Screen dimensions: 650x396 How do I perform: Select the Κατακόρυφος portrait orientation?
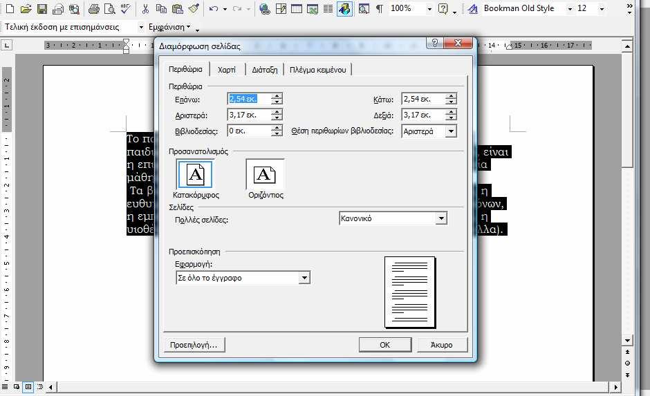coord(195,175)
